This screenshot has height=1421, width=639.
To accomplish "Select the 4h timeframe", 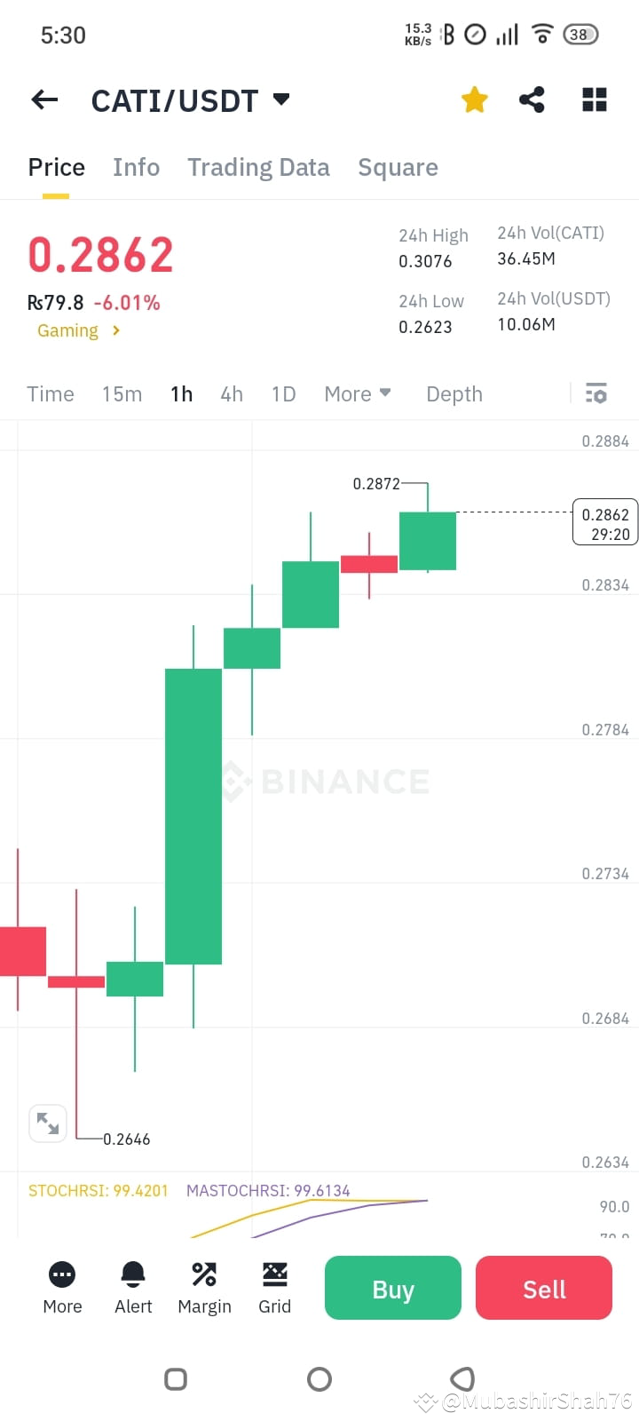I will tap(232, 393).
